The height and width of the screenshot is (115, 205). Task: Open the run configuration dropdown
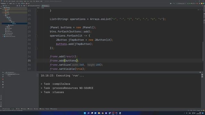coord(181,4)
